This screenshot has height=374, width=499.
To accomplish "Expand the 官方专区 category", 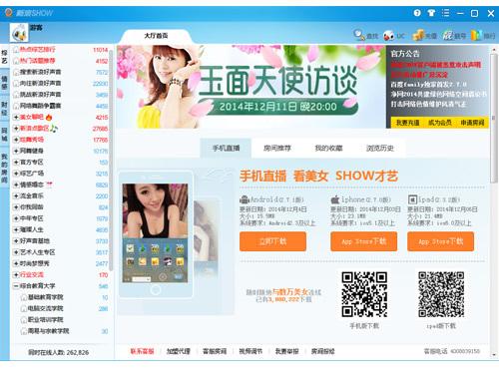I will coord(16,163).
